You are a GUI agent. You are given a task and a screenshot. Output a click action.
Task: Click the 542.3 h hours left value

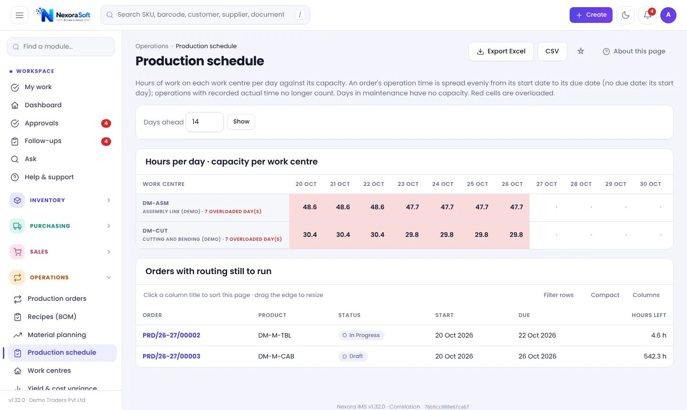tap(655, 357)
